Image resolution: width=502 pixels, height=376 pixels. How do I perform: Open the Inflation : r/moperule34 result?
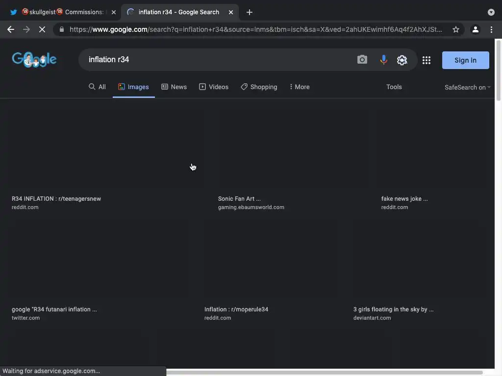pos(236,309)
